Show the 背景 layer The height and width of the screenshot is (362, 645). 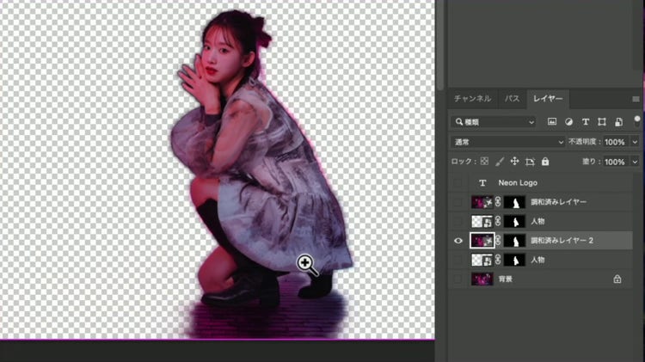[x=458, y=279]
